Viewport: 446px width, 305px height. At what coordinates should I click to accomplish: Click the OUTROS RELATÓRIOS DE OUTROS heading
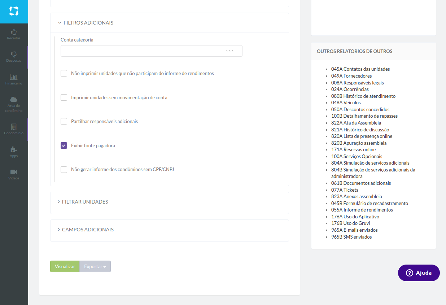[355, 51]
